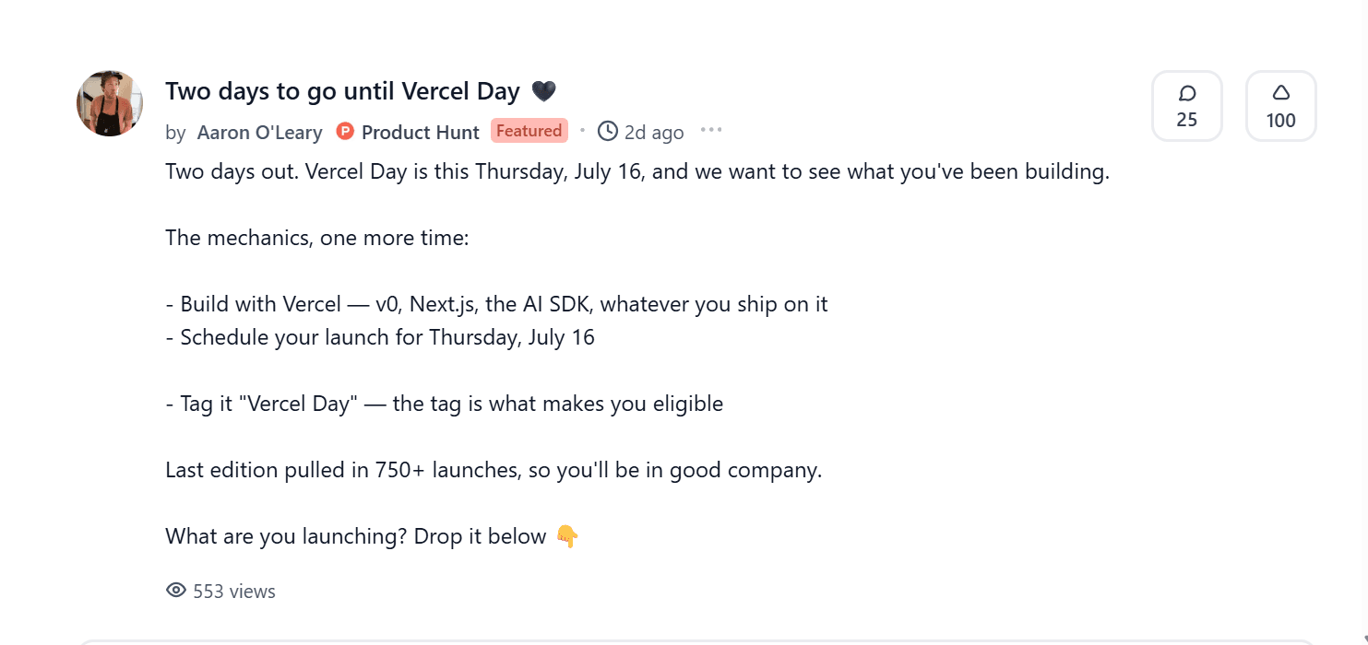1368x645 pixels.
Task: Click the black heart emoji in title
Action: [544, 91]
